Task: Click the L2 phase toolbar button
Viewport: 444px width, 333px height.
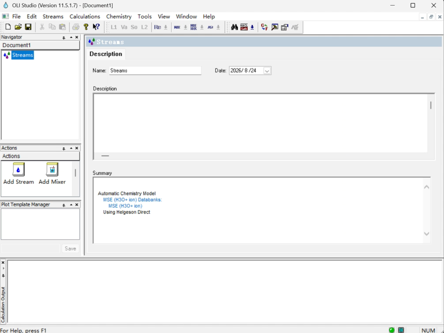Action: 144,27
